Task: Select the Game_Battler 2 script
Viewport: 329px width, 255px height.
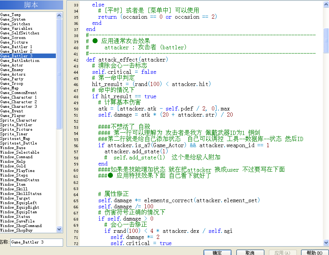Action: (16, 51)
